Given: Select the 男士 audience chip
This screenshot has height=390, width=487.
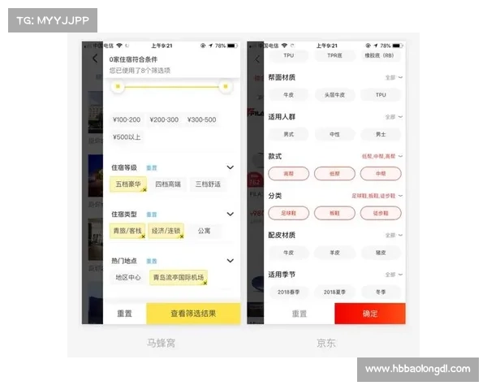Looking at the screenshot, I should click(381, 134).
